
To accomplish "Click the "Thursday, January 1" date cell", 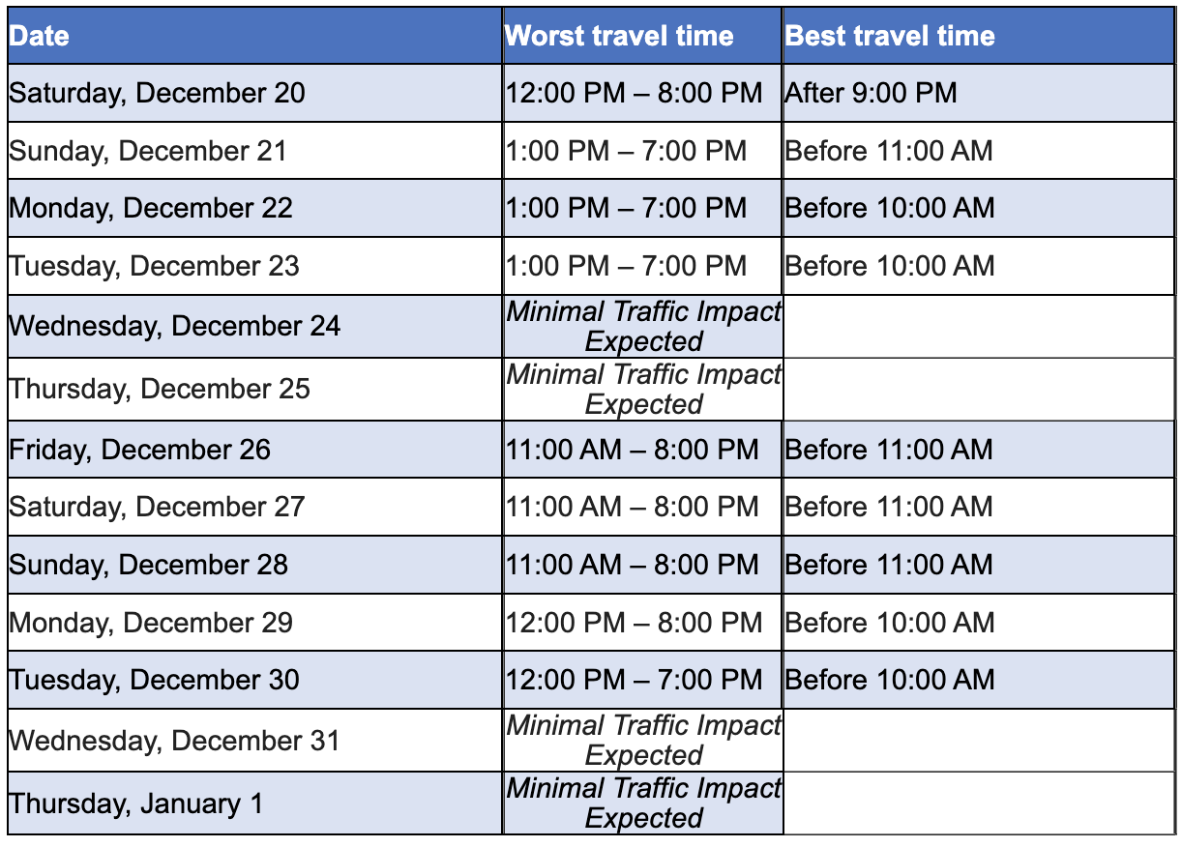I will (x=136, y=803).
